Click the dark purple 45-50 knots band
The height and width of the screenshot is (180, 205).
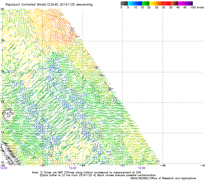[x=189, y=3]
